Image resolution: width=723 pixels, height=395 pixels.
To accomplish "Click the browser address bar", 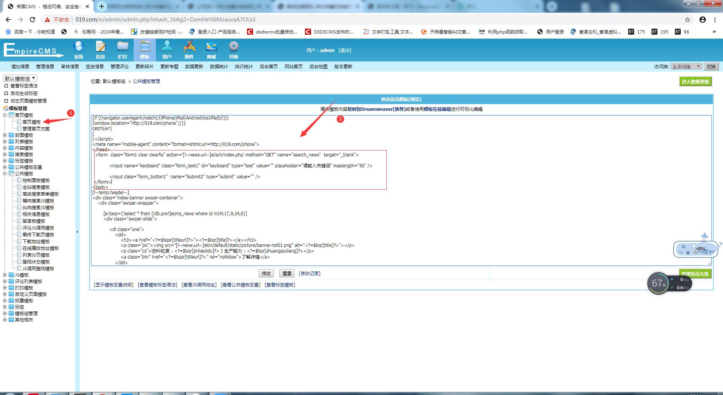I will point(377,20).
